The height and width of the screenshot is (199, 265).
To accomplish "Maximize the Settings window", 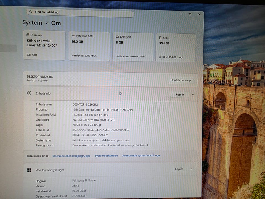I will click(190, 14).
